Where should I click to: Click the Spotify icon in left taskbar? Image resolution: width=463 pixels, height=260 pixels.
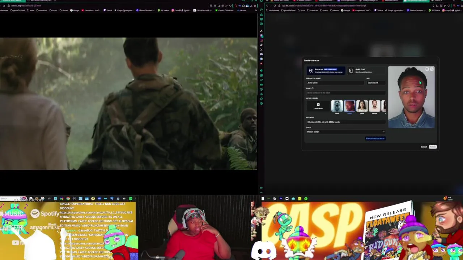131,199
